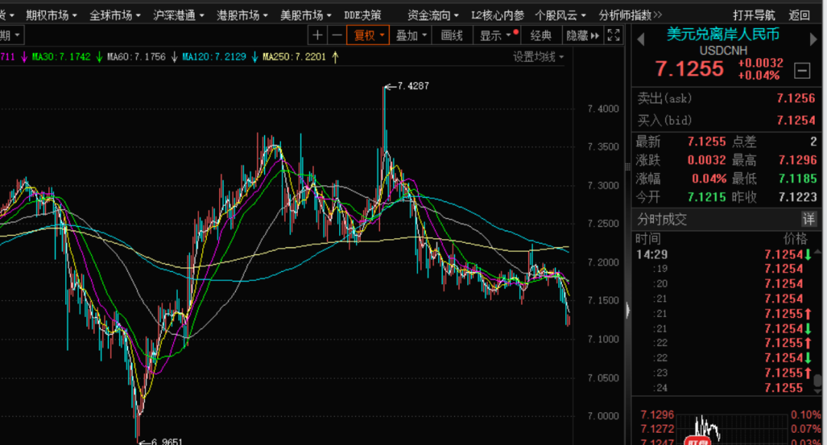Click the double chevron after 分析师指数
The height and width of the screenshot is (445, 827).
[658, 15]
